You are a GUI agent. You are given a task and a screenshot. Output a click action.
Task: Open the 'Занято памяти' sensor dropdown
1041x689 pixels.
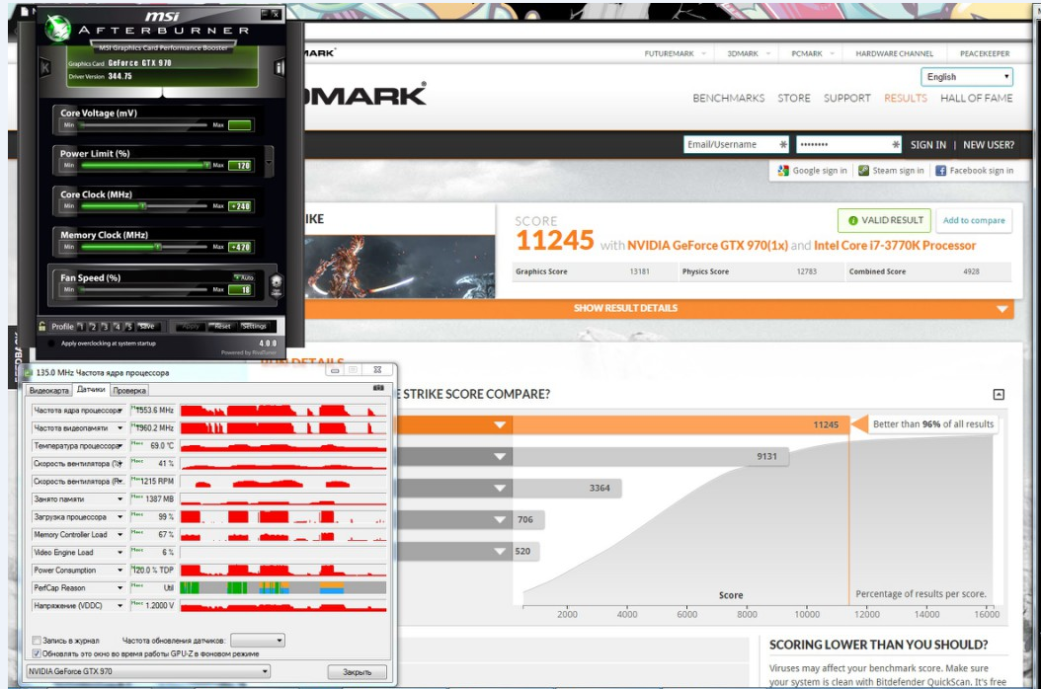120,499
